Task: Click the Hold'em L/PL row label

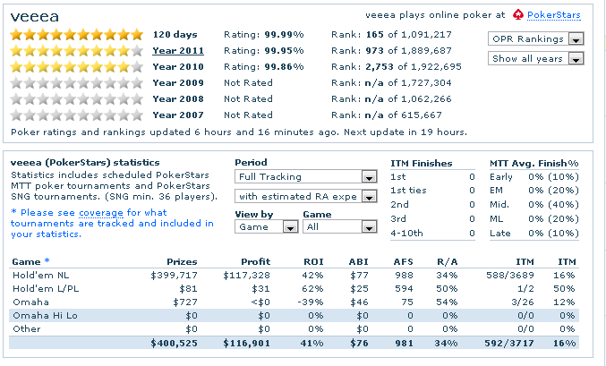Action: [46, 289]
